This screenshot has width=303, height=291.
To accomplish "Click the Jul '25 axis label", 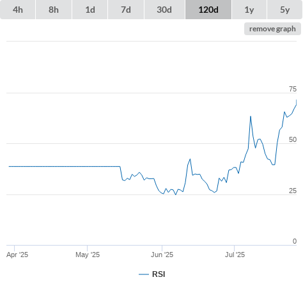I will click(235, 255).
